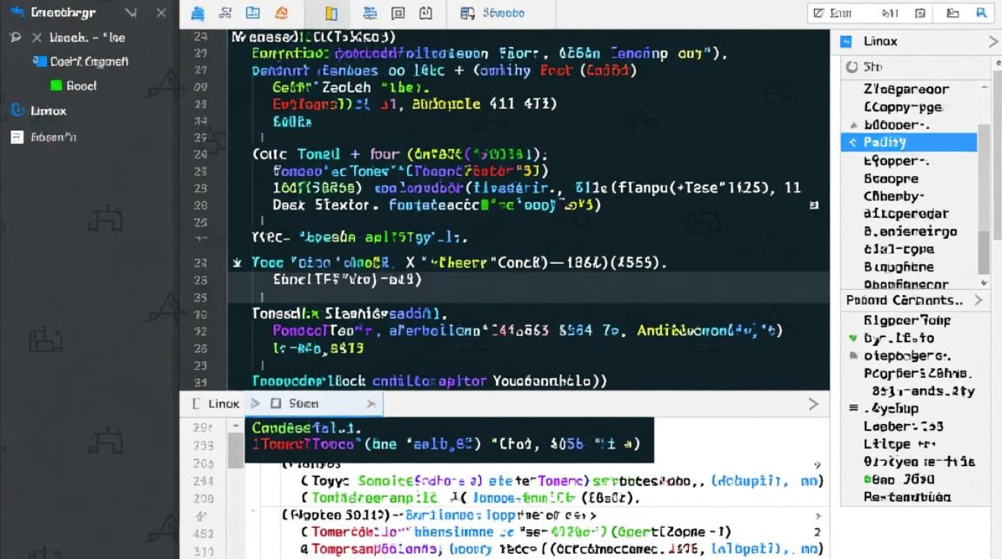The image size is (1002, 559).
Task: Click the refresh icon beside Sh in right panel
Action: pyautogui.click(x=851, y=67)
